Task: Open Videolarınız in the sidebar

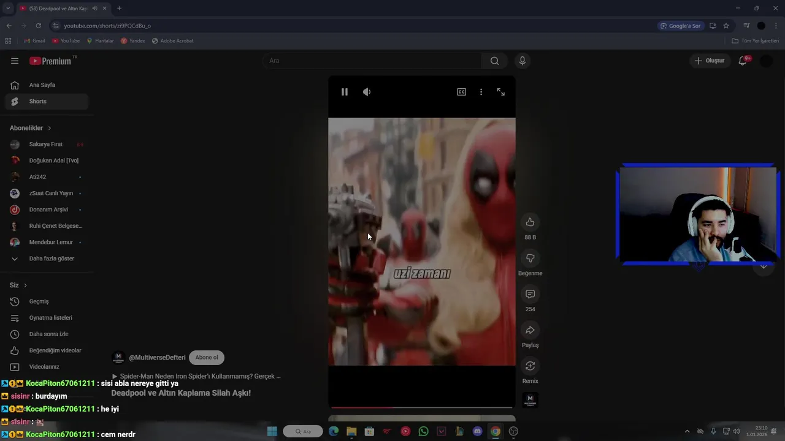Action: coord(47,367)
